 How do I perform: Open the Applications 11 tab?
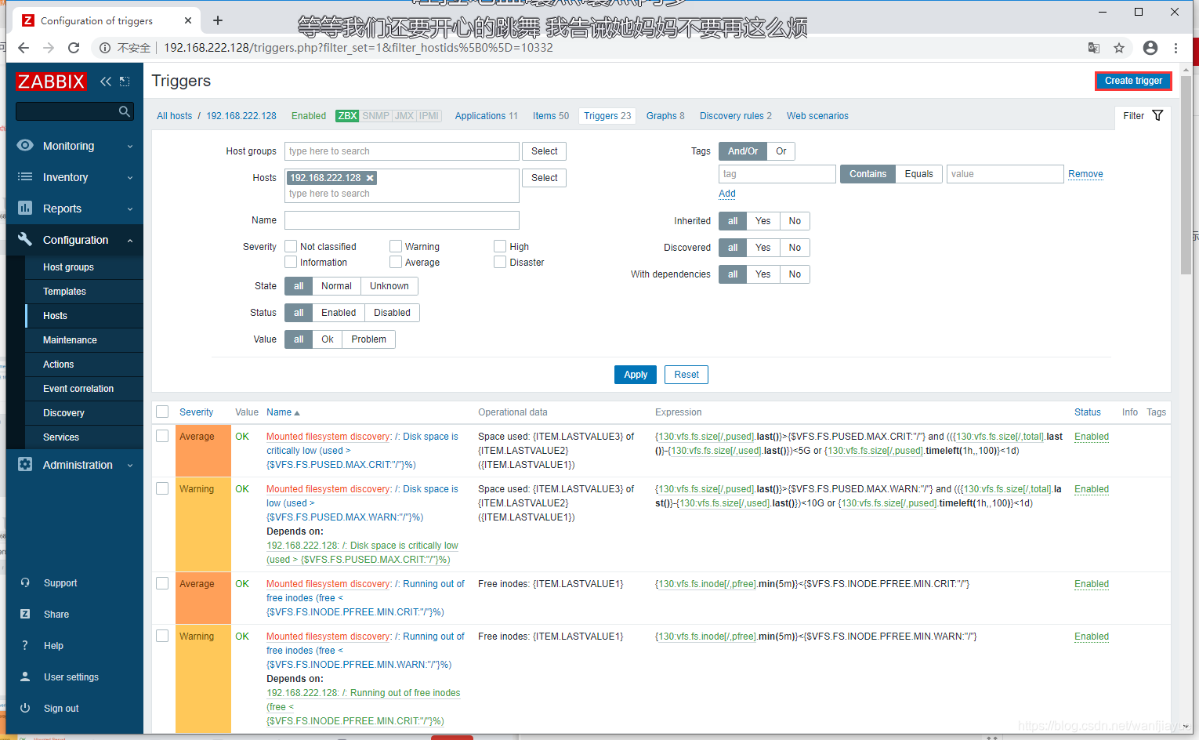pyautogui.click(x=486, y=116)
